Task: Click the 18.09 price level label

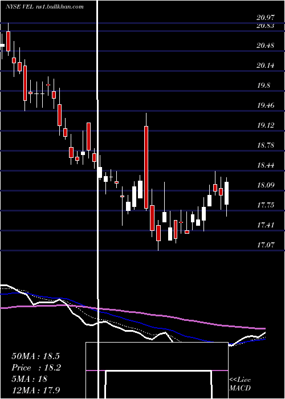Action: (266, 185)
